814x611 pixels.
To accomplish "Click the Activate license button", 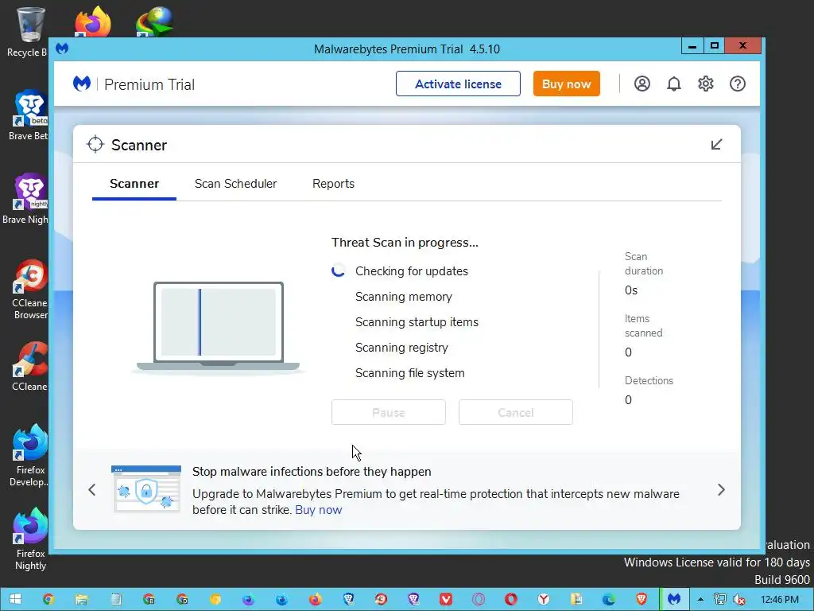I will click(458, 84).
